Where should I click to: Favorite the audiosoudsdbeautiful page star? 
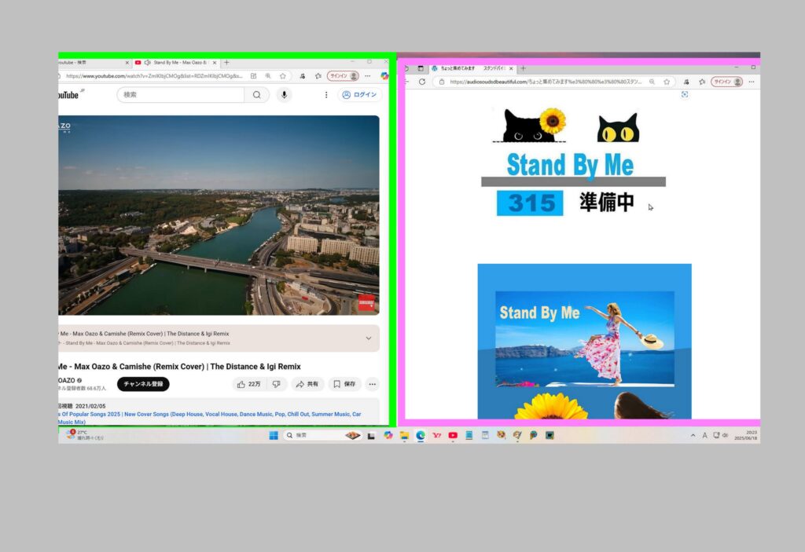[x=667, y=82]
